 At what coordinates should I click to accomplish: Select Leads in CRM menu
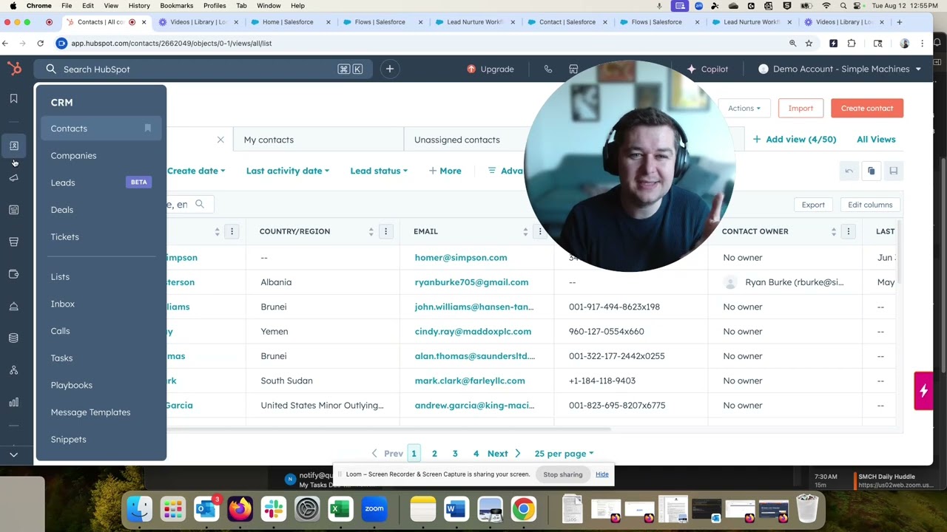coord(63,183)
